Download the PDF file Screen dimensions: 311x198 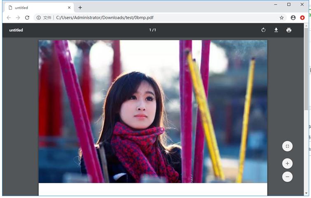point(276,30)
